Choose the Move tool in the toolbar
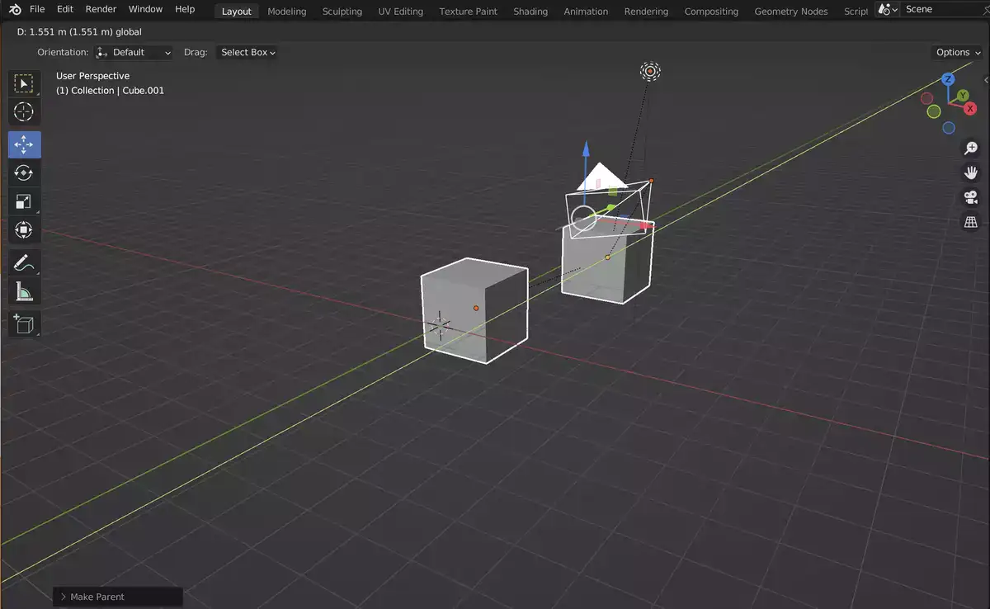 [24, 144]
